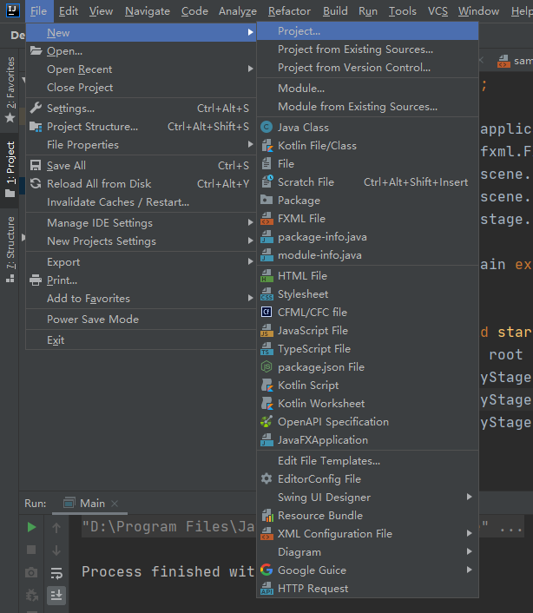The height and width of the screenshot is (613, 533).
Task: Click the Stop square in Run panel
Action: [x=31, y=550]
